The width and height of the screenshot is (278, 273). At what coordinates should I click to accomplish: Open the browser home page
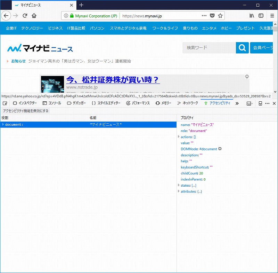tap(34, 16)
